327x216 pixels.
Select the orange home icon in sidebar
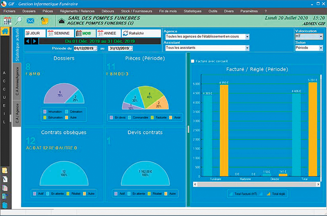click(x=5, y=31)
